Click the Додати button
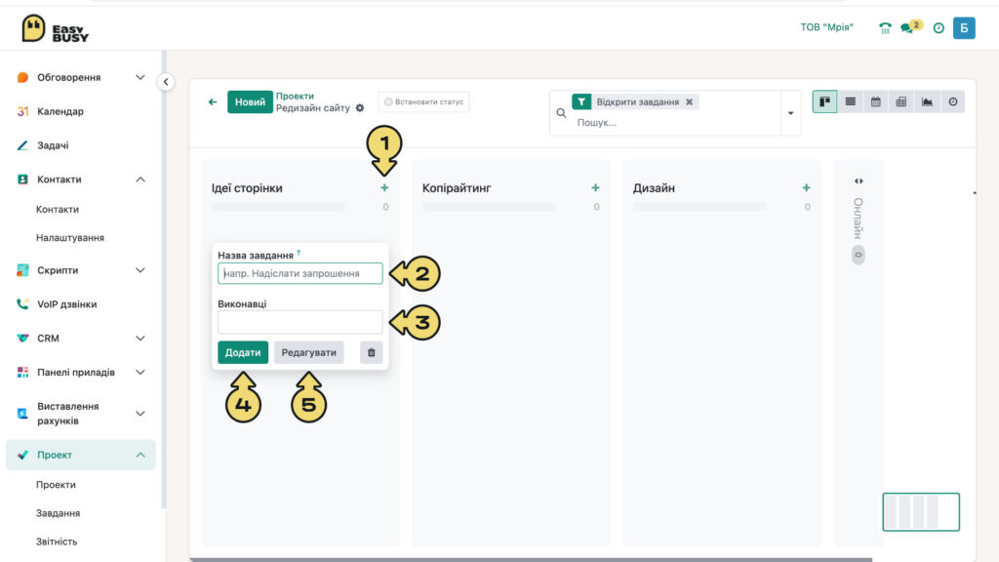Image resolution: width=999 pixels, height=562 pixels. tap(243, 352)
